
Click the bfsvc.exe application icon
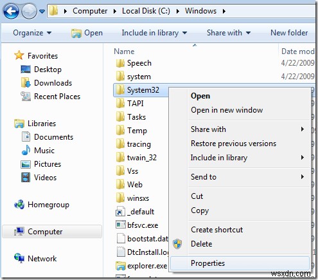(121, 225)
